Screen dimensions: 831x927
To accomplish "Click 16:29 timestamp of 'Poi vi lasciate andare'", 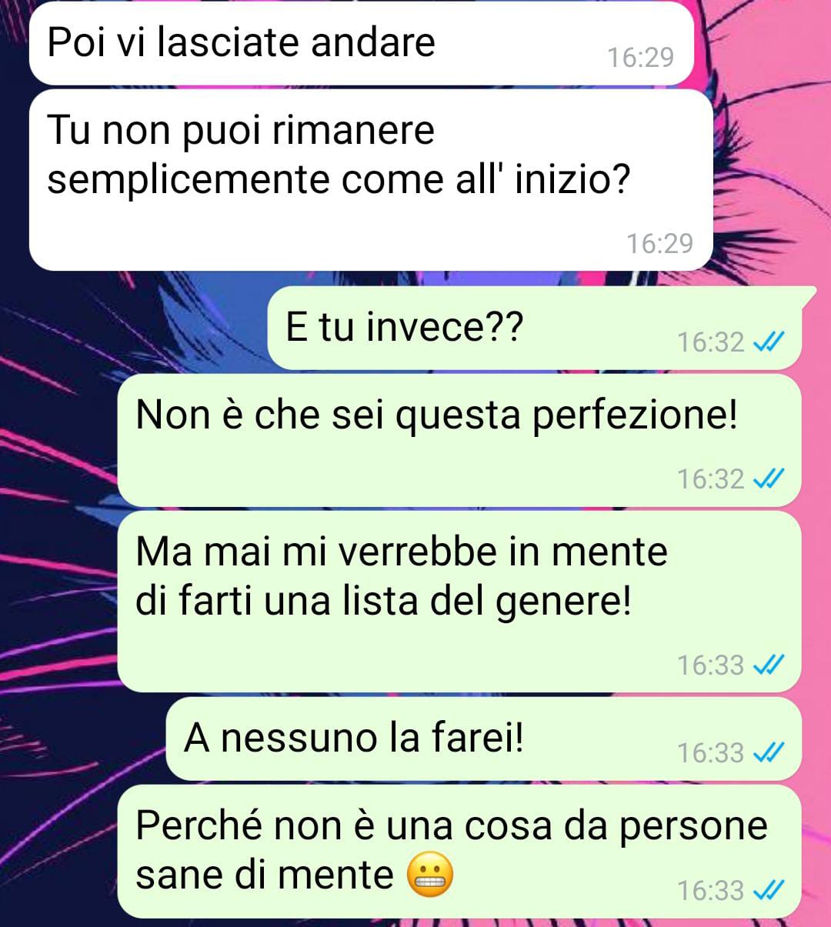I will (640, 58).
